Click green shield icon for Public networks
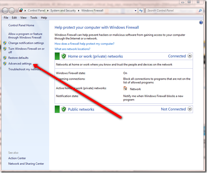 click(64, 109)
